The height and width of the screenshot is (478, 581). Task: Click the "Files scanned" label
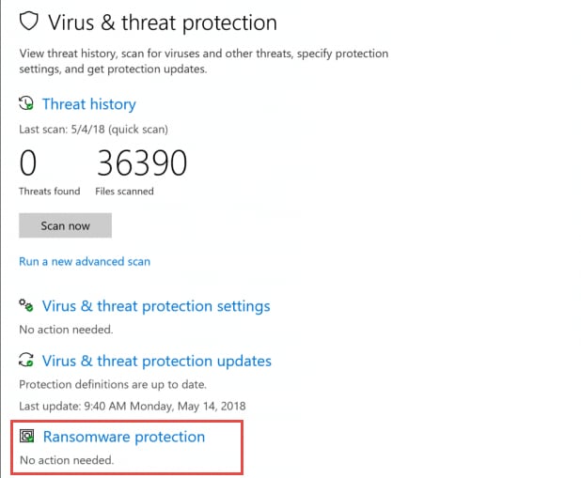124,192
